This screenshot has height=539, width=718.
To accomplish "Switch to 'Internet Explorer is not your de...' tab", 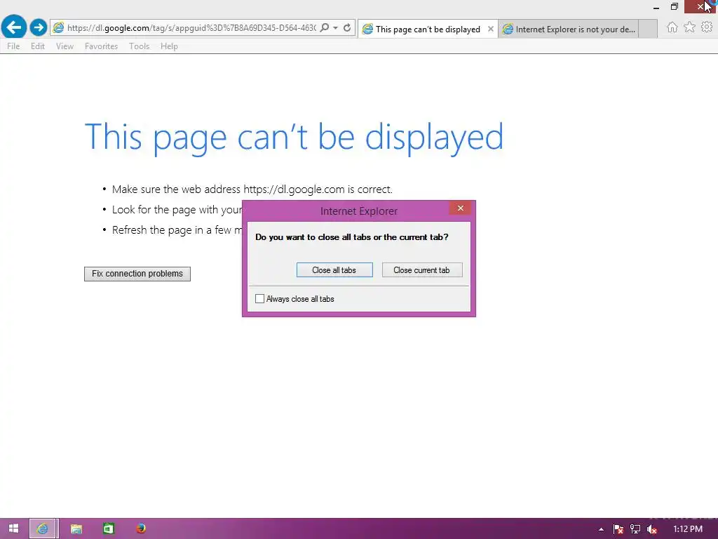I will (x=568, y=29).
